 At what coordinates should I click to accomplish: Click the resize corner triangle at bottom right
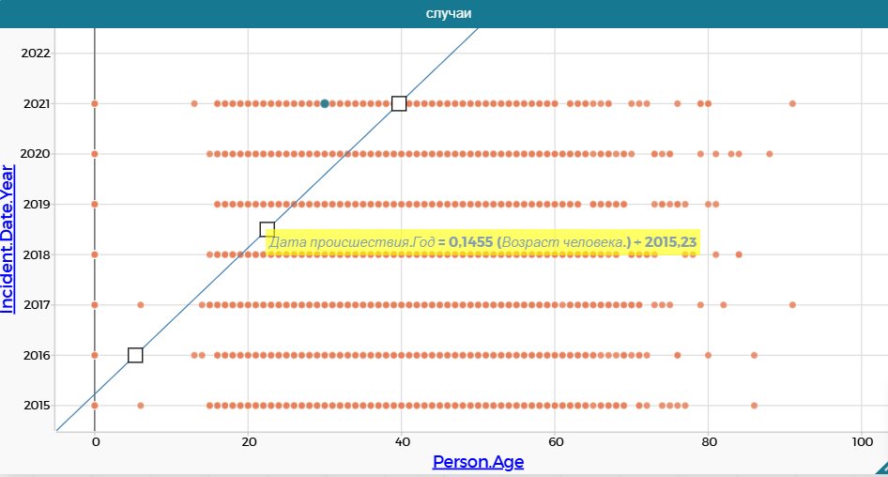[x=880, y=468]
